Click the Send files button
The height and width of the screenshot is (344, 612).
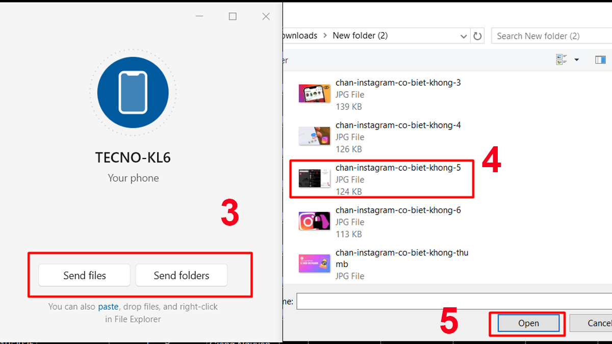pos(85,275)
